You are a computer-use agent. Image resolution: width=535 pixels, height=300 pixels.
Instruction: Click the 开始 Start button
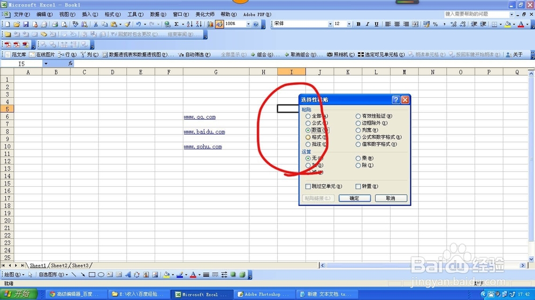18,294
